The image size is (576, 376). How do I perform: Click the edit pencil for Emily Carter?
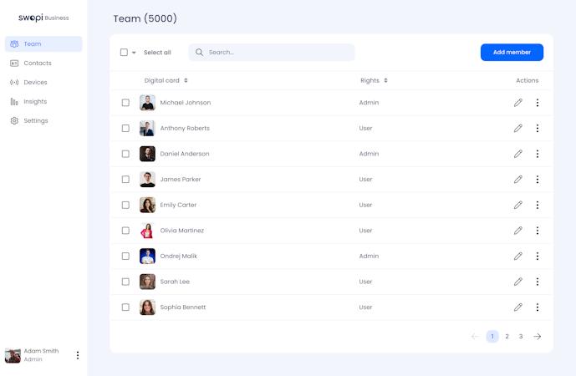[518, 205]
